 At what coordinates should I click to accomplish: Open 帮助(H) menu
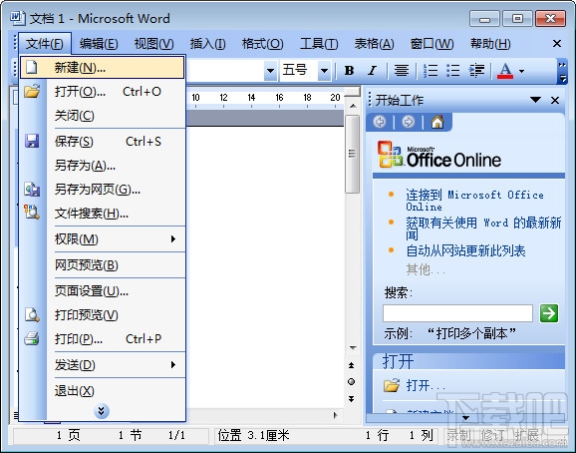pyautogui.click(x=490, y=44)
